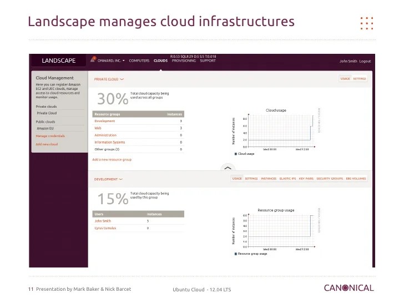
Task: Open Cyrus Cumulus user link
Action: (x=105, y=228)
